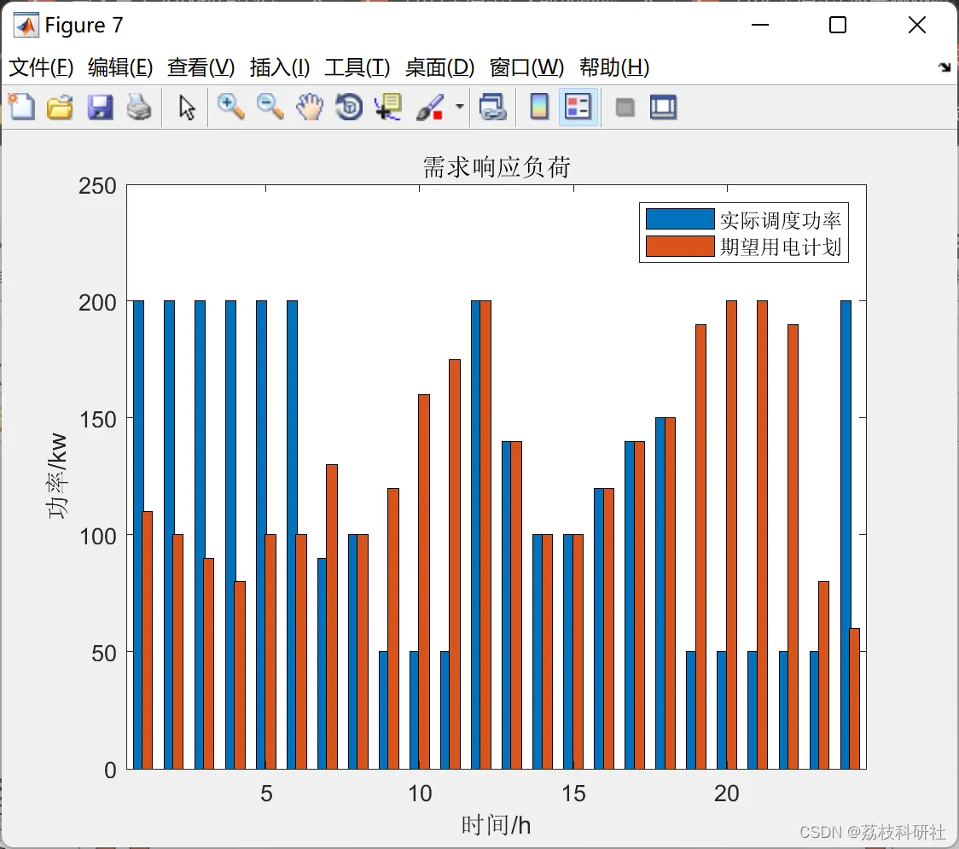The width and height of the screenshot is (959, 849).
Task: Show Plot Tools and dock figure
Action: tap(663, 107)
